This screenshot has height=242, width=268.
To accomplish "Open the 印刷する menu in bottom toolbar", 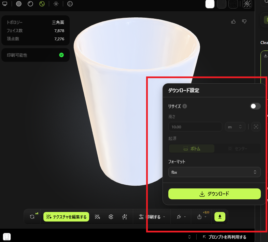I will point(152,217).
